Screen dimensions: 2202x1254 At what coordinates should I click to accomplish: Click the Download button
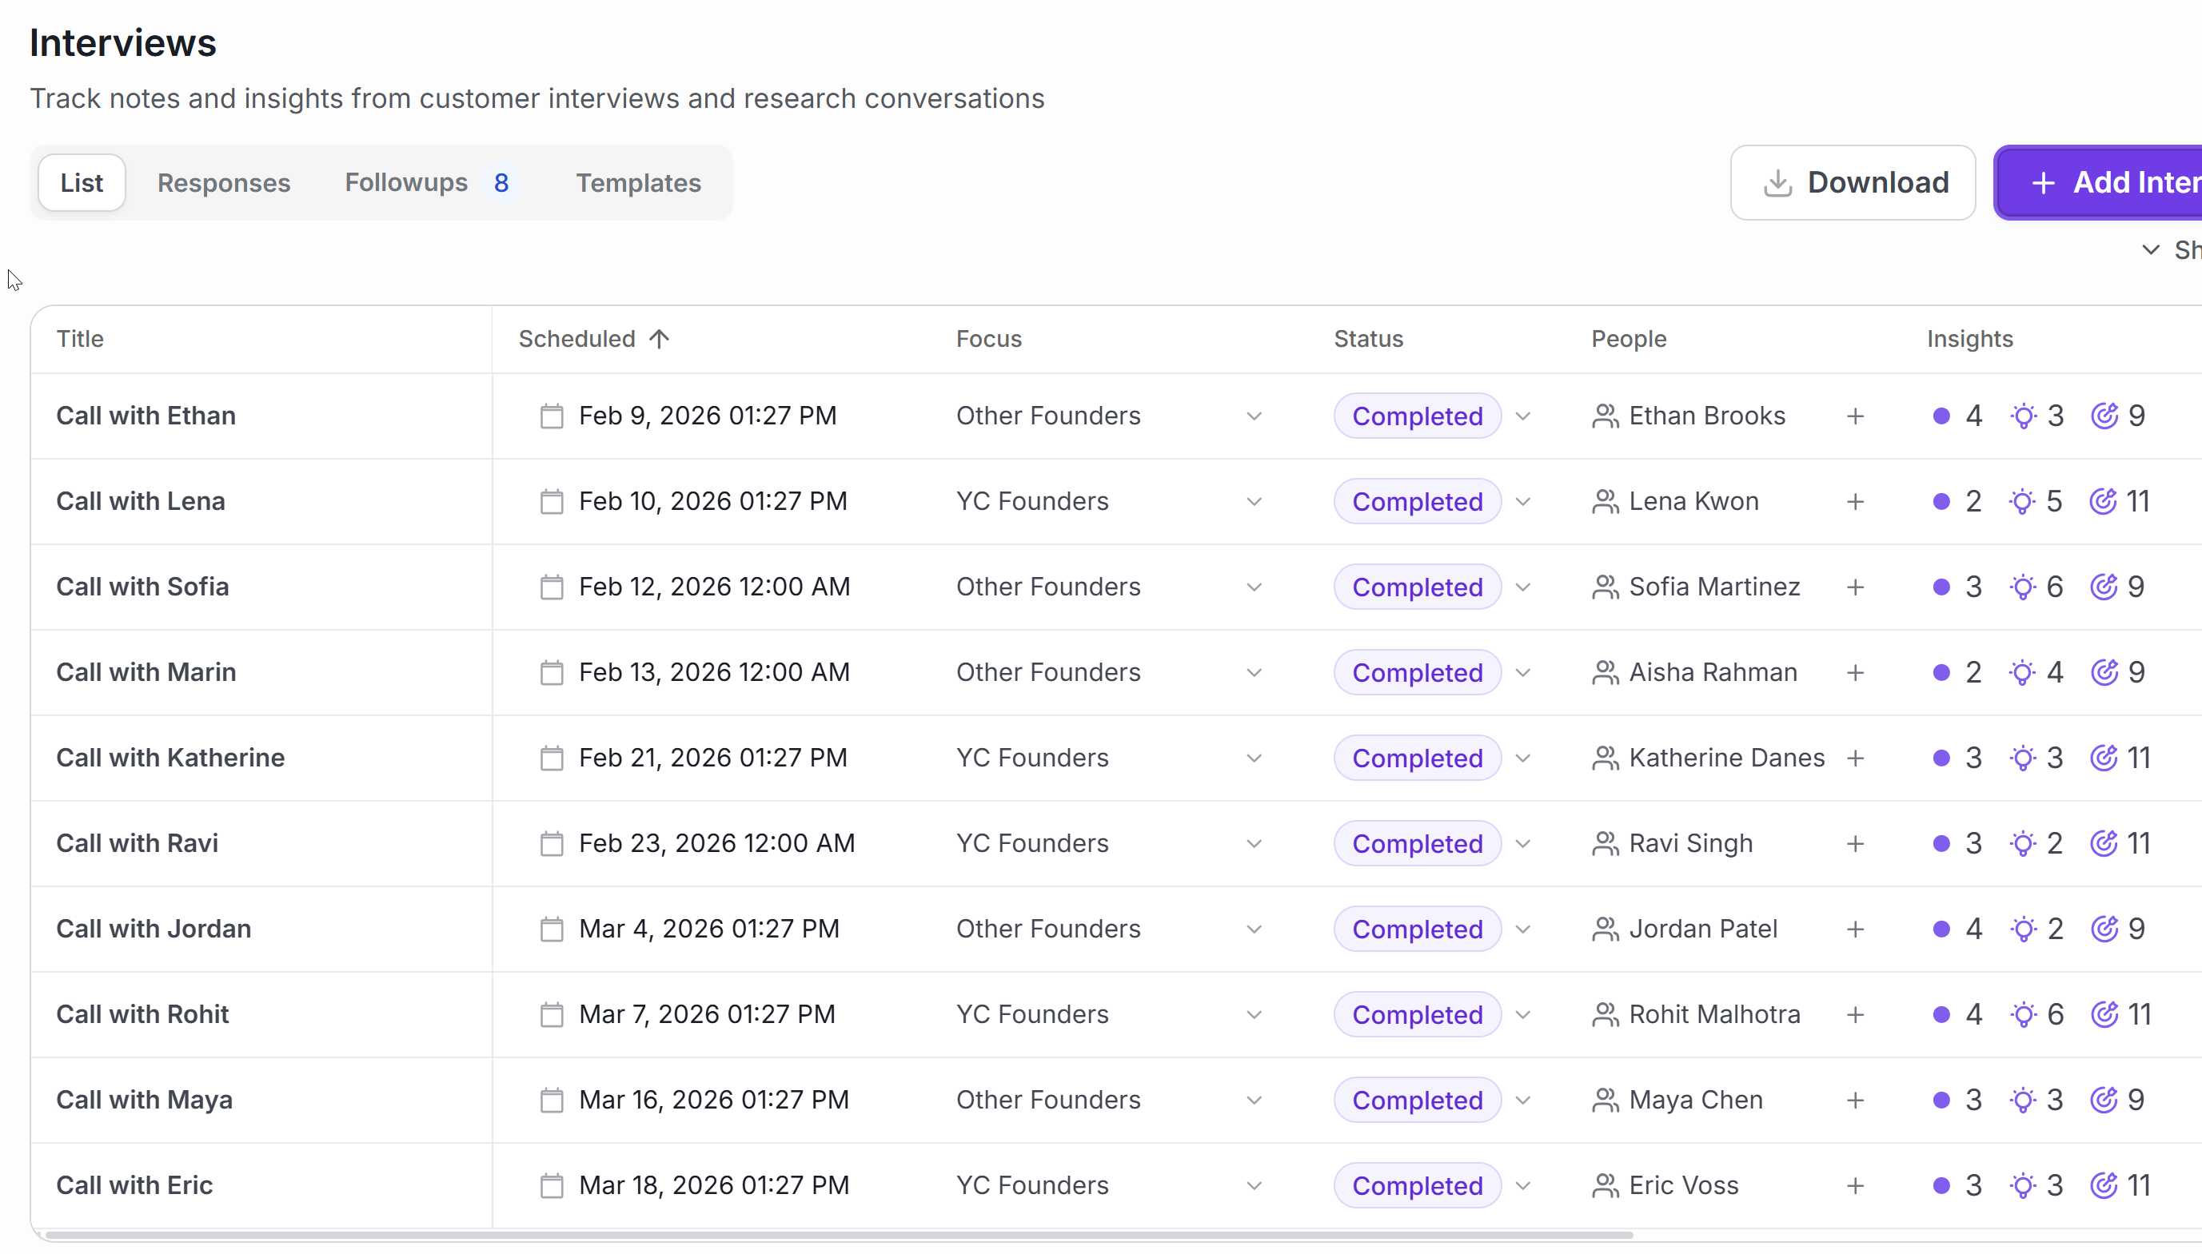1853,181
